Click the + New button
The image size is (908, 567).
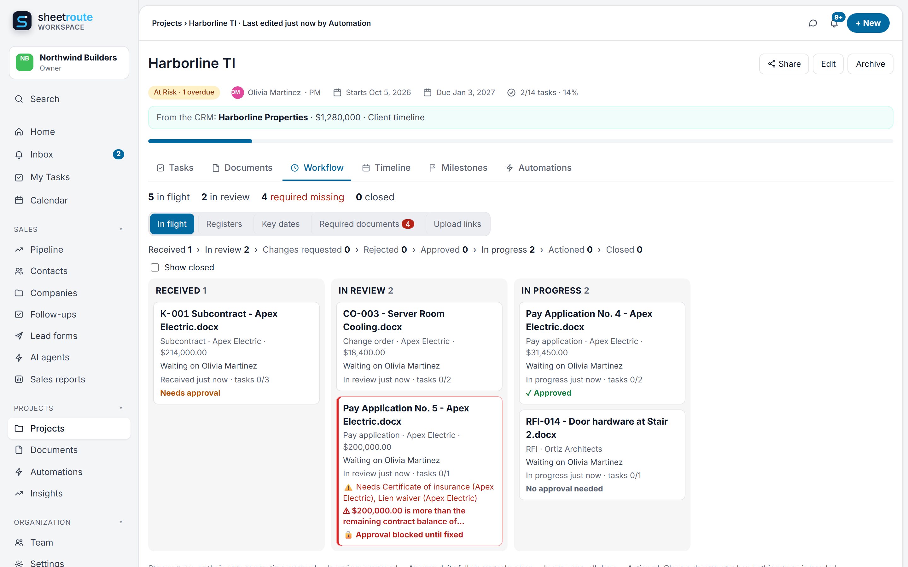click(868, 23)
